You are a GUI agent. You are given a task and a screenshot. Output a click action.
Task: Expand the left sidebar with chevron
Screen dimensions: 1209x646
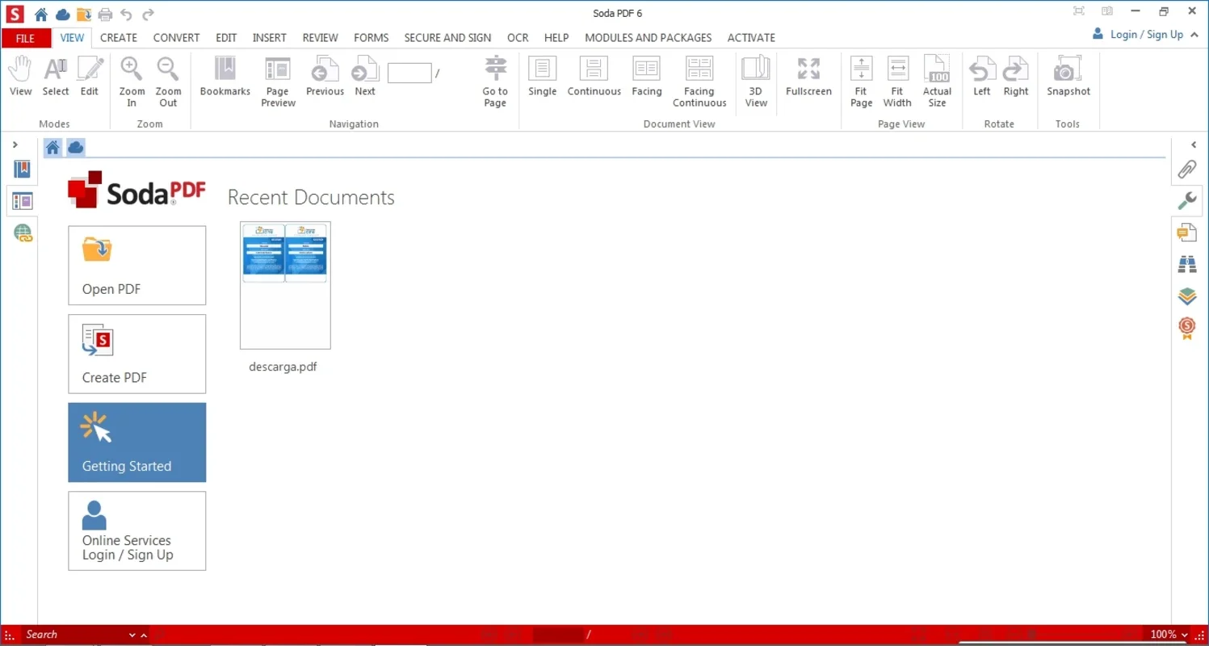15,145
